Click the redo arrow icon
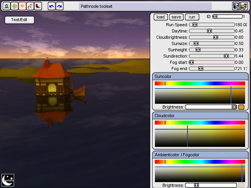Image resolution: width=251 pixels, height=188 pixels. point(59,6)
